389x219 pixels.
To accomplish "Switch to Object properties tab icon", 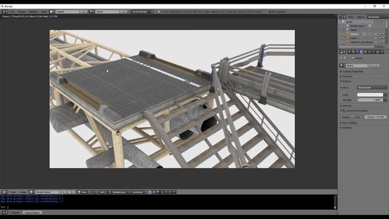I will [365, 52].
